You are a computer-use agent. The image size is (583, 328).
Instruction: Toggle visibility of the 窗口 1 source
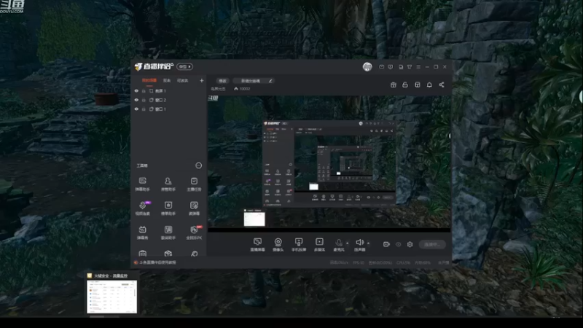tap(136, 109)
